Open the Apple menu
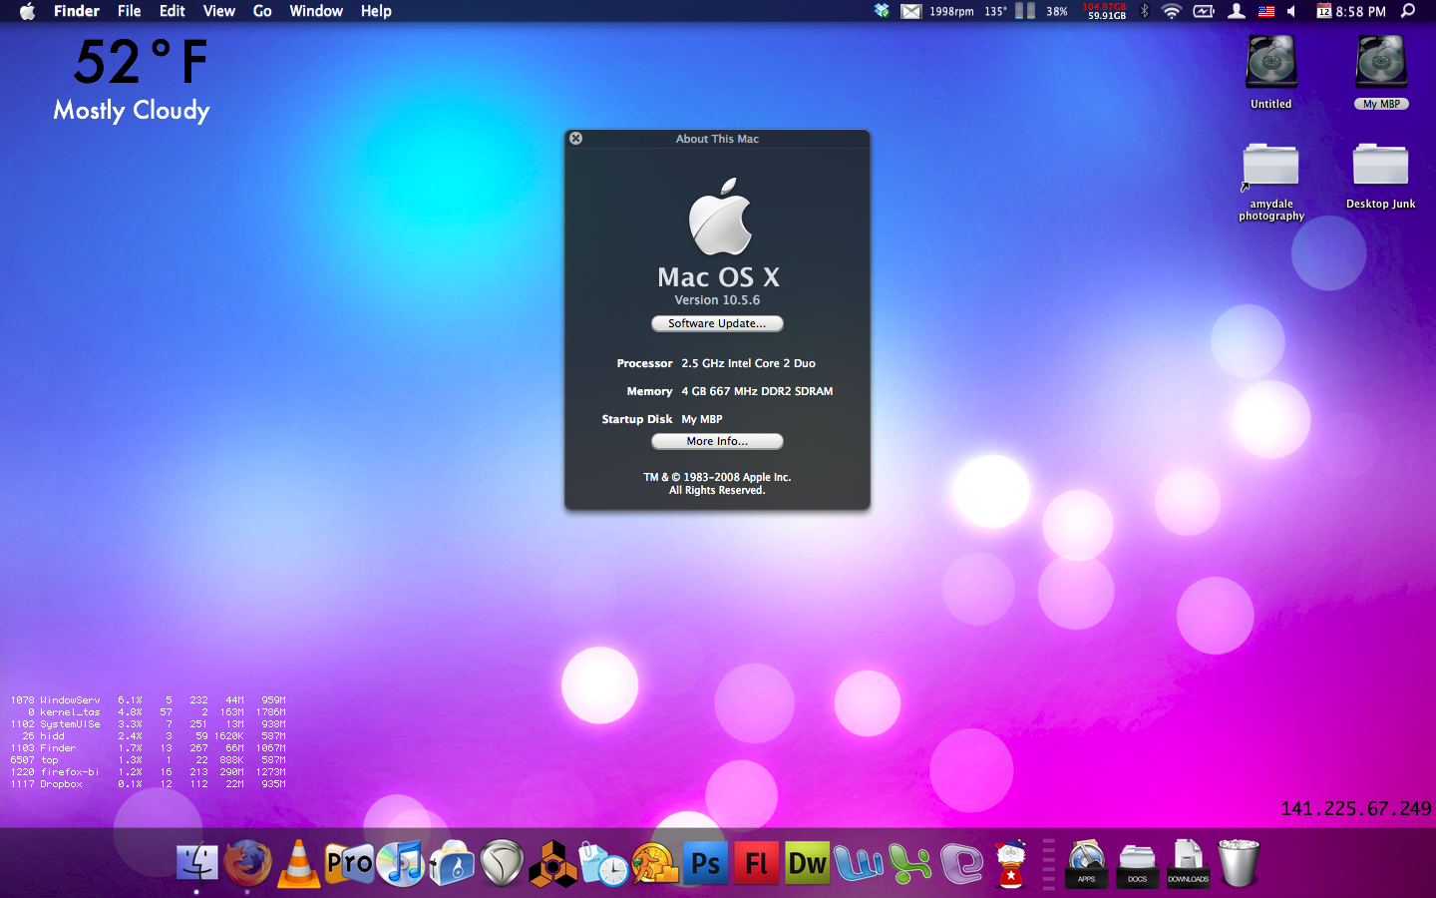Viewport: 1436px width, 898px height. coord(27,11)
